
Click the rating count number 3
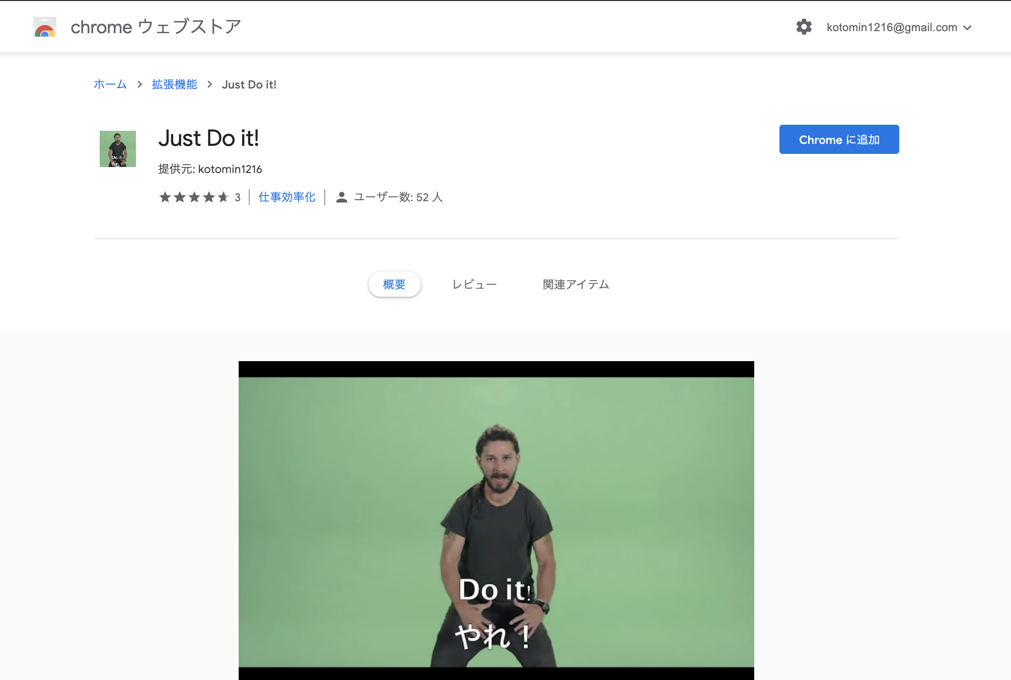click(x=238, y=197)
